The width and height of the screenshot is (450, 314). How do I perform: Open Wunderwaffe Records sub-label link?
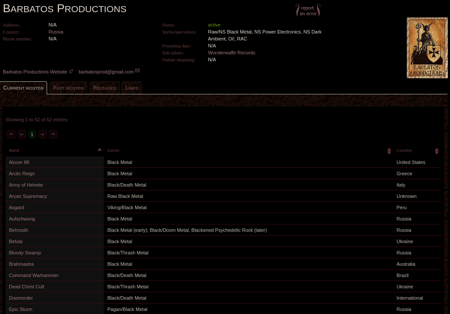click(x=232, y=53)
